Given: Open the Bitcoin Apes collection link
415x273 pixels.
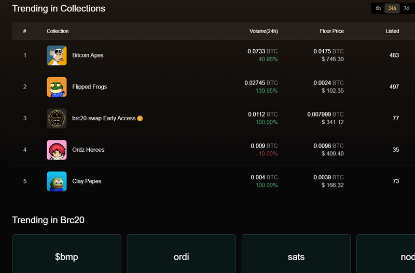Looking at the screenshot, I should pos(88,55).
